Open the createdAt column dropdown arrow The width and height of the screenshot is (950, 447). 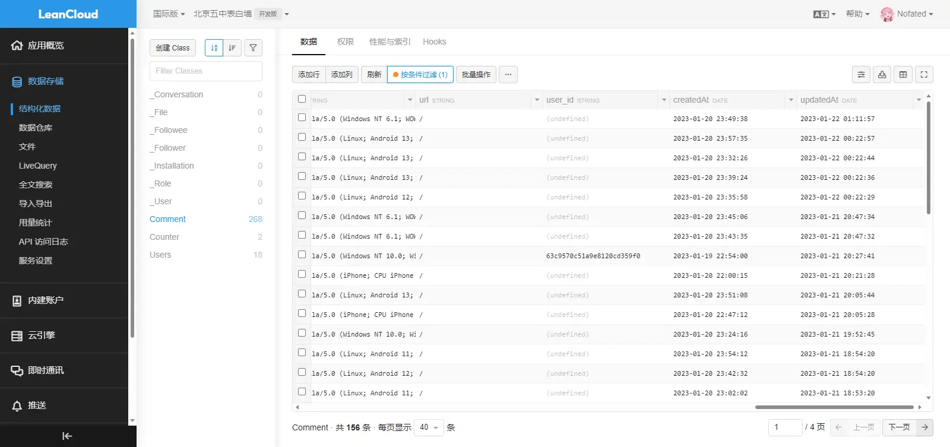[x=791, y=100]
